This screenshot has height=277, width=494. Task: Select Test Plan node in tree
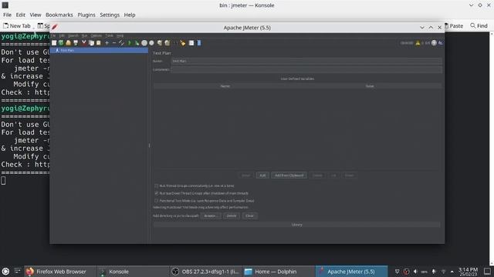pyautogui.click(x=99, y=50)
